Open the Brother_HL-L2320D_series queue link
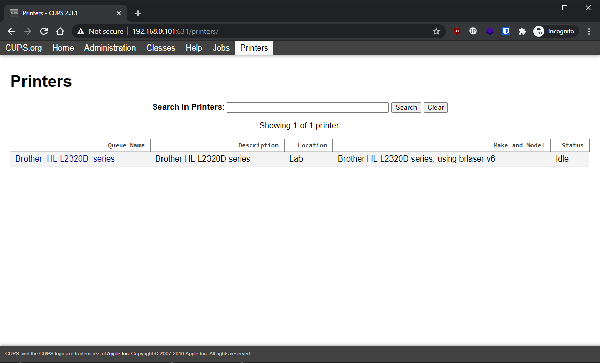 coord(65,158)
